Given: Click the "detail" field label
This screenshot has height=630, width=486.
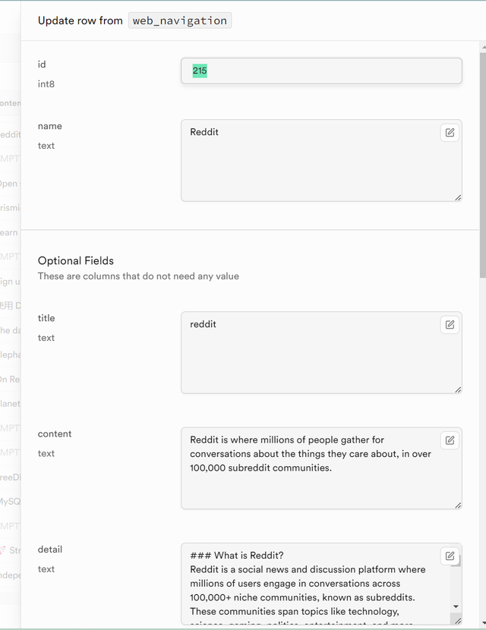Looking at the screenshot, I should [50, 550].
